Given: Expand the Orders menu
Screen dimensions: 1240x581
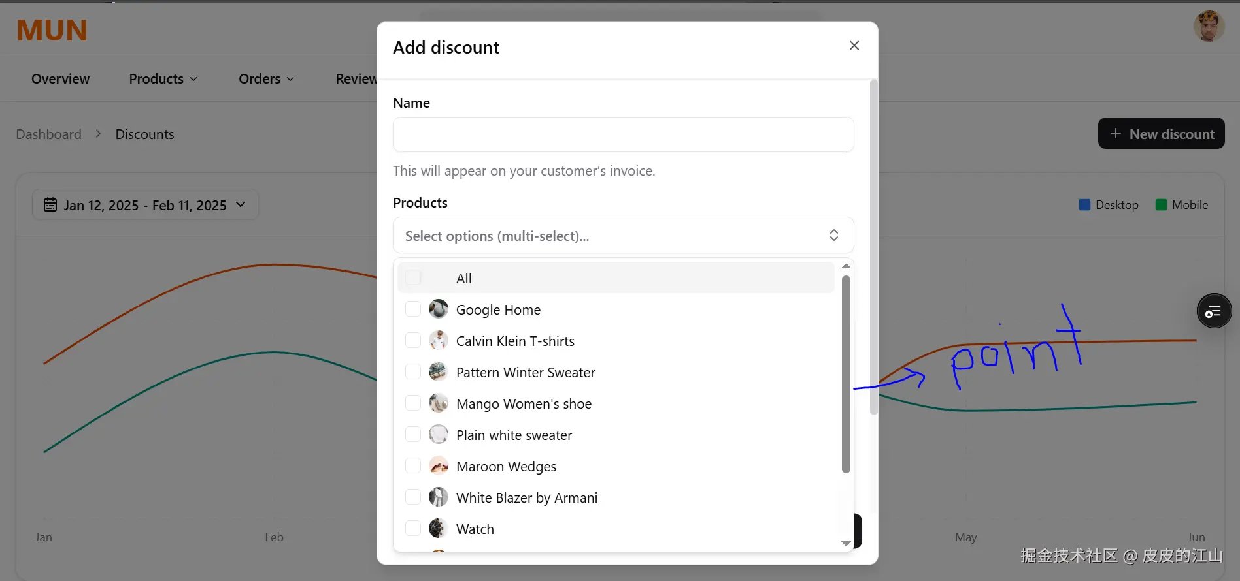Looking at the screenshot, I should click(x=266, y=79).
